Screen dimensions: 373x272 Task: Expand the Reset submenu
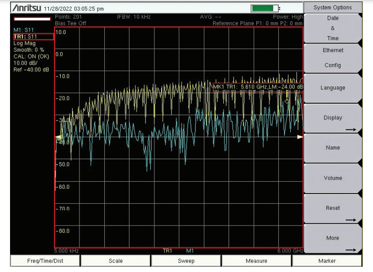tap(333, 208)
